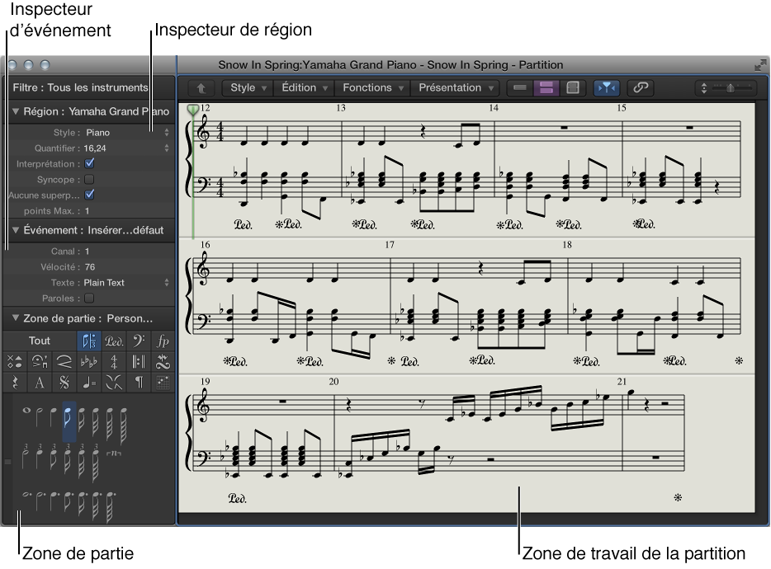Select the sustain pedal symbols group
Image resolution: width=771 pixels, height=569 pixels.
[114, 341]
